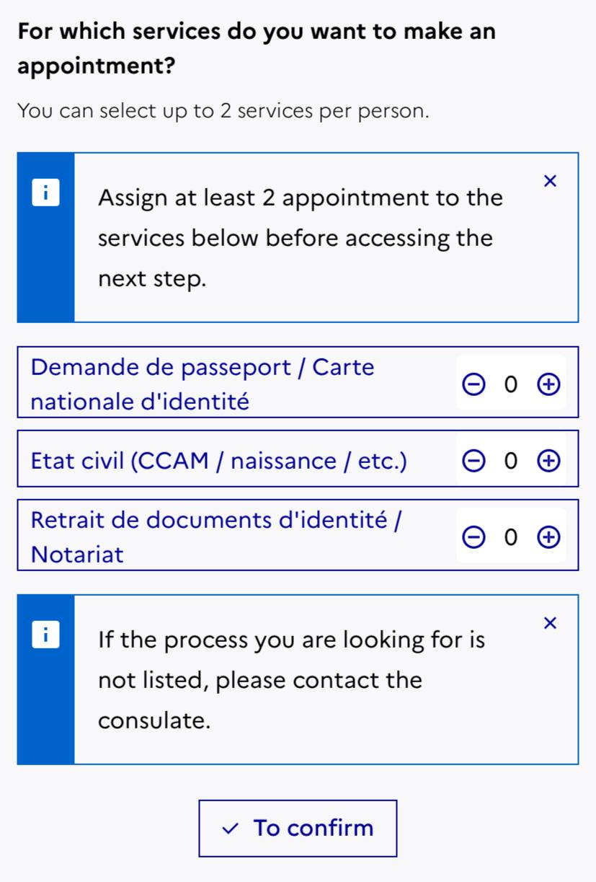
Task: Increase Retrait de documents d'identité count
Action: click(548, 537)
